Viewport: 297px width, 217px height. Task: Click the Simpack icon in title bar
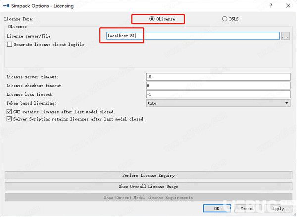(x=6, y=6)
